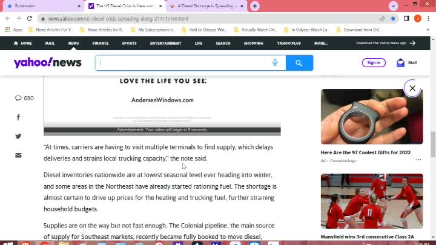The width and height of the screenshot is (436, 245).
Task: Open the 97 Coolest Gifts ad thumbnail
Action: (x=372, y=116)
